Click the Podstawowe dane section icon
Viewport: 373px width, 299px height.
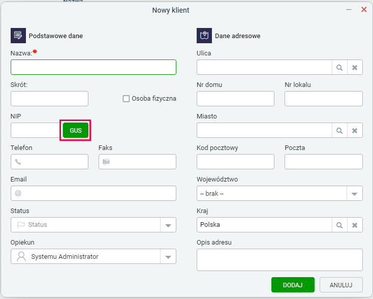[x=18, y=36]
